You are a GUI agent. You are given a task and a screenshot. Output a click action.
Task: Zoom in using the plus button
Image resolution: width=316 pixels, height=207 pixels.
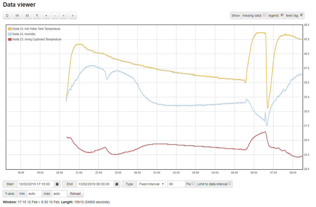tap(46, 15)
